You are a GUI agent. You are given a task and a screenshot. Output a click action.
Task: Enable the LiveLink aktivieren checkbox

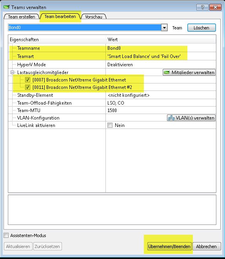[110, 125]
